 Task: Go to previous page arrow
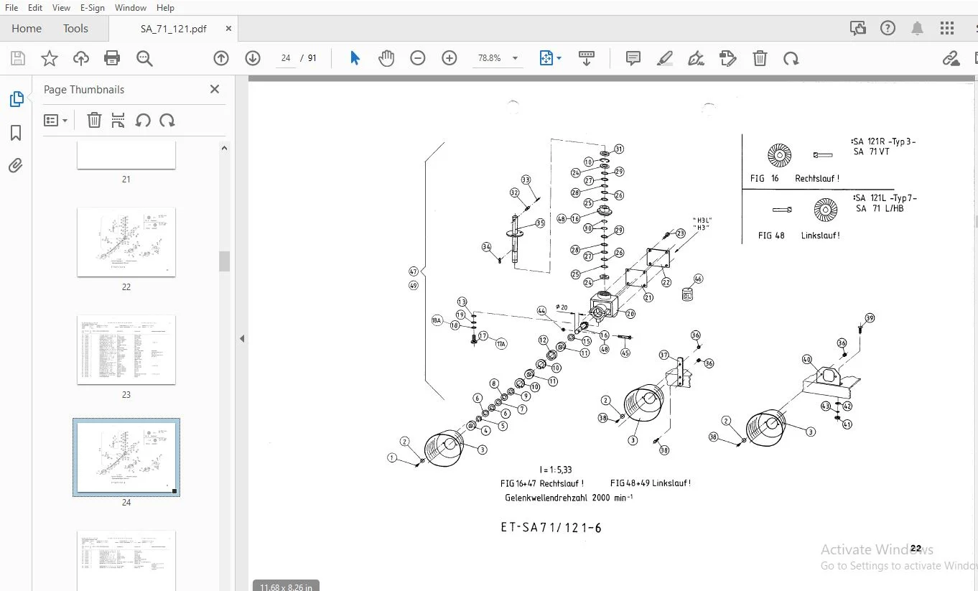(221, 59)
